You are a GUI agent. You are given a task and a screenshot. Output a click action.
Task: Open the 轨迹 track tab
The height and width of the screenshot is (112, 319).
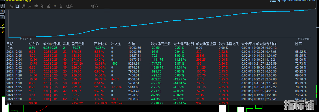[x=95, y=6]
